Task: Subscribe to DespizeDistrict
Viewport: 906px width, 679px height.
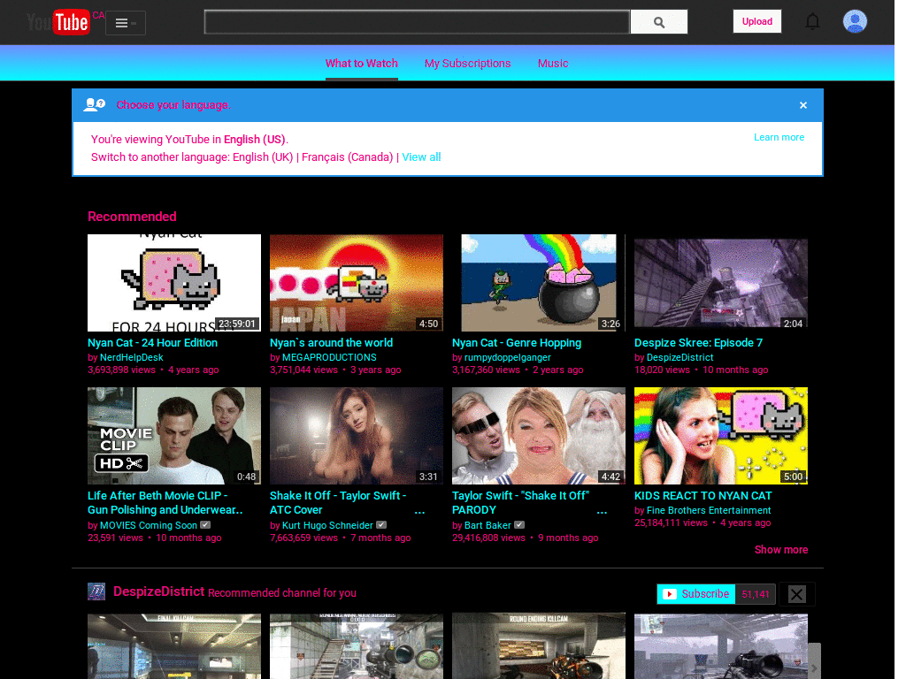Action: click(696, 594)
